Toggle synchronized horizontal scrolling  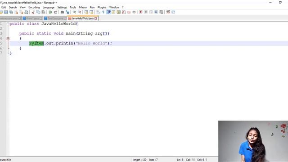[91, 12]
